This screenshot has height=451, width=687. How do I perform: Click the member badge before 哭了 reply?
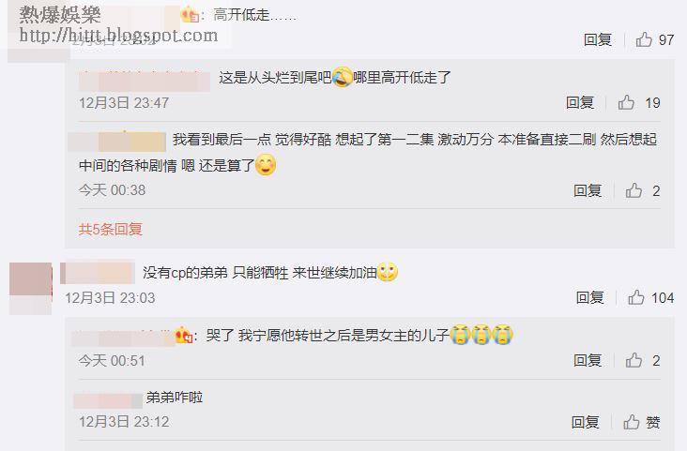coord(184,336)
